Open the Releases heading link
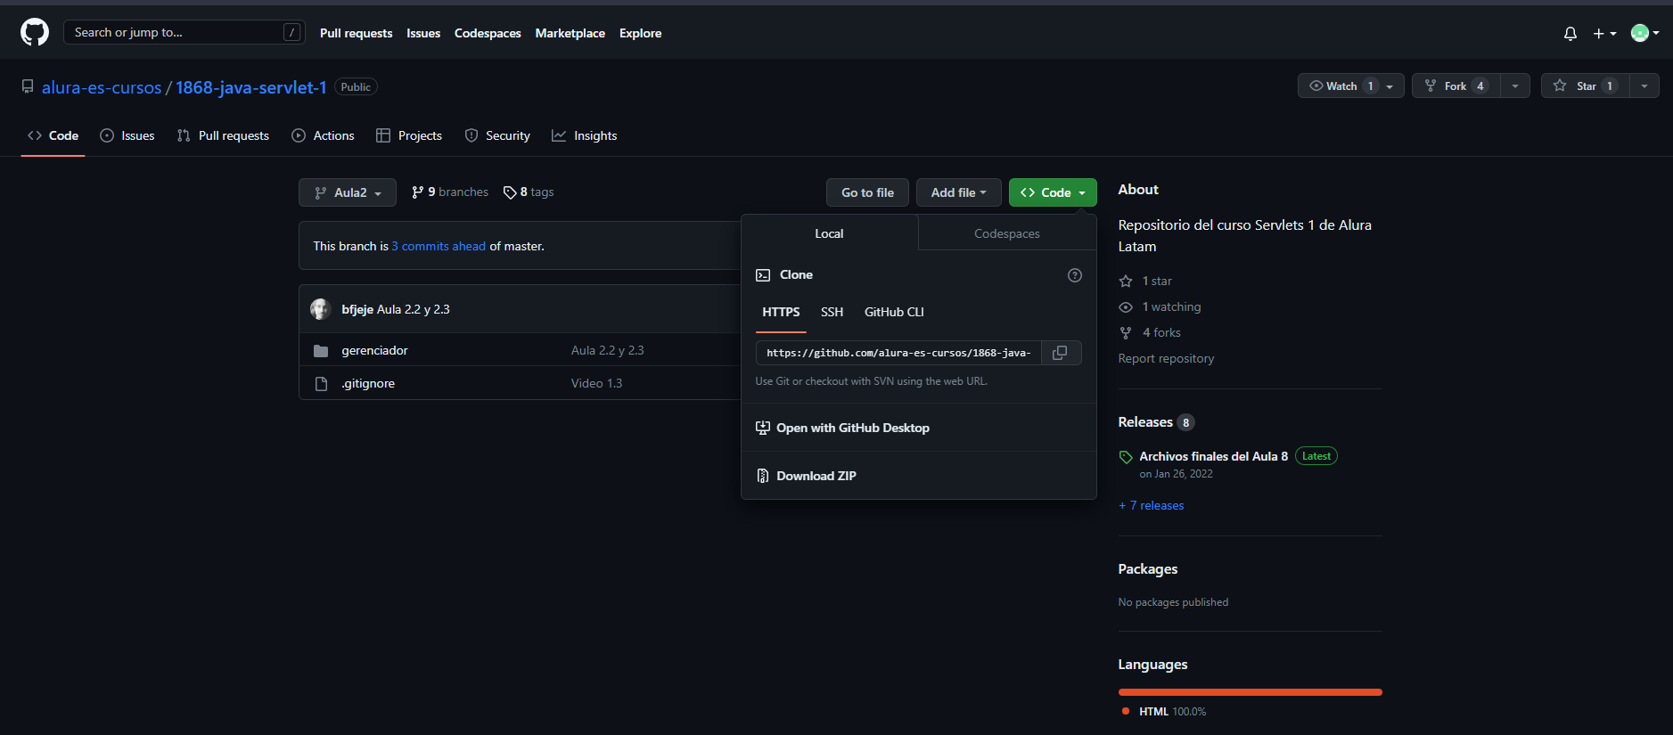 click(1156, 422)
